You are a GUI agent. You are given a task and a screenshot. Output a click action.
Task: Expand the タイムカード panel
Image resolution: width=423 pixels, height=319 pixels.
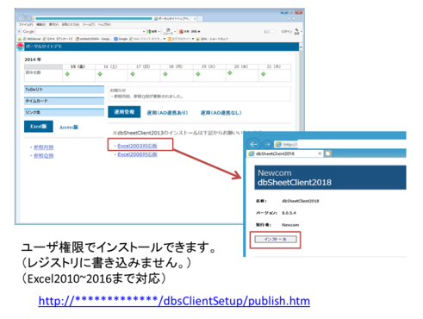click(x=64, y=101)
